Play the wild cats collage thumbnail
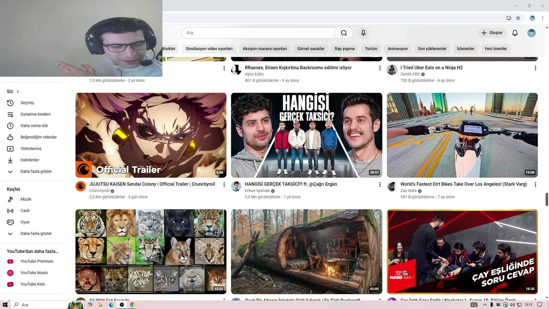 click(151, 251)
